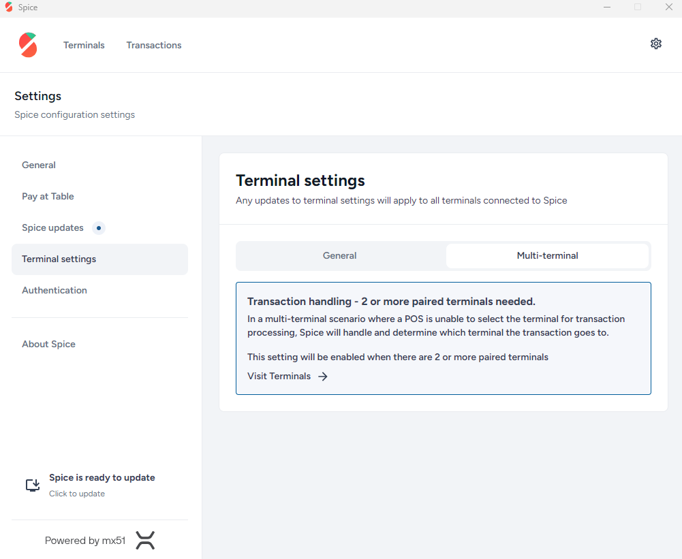Click the 'Click to update' text
The width and height of the screenshot is (682, 559).
point(77,494)
